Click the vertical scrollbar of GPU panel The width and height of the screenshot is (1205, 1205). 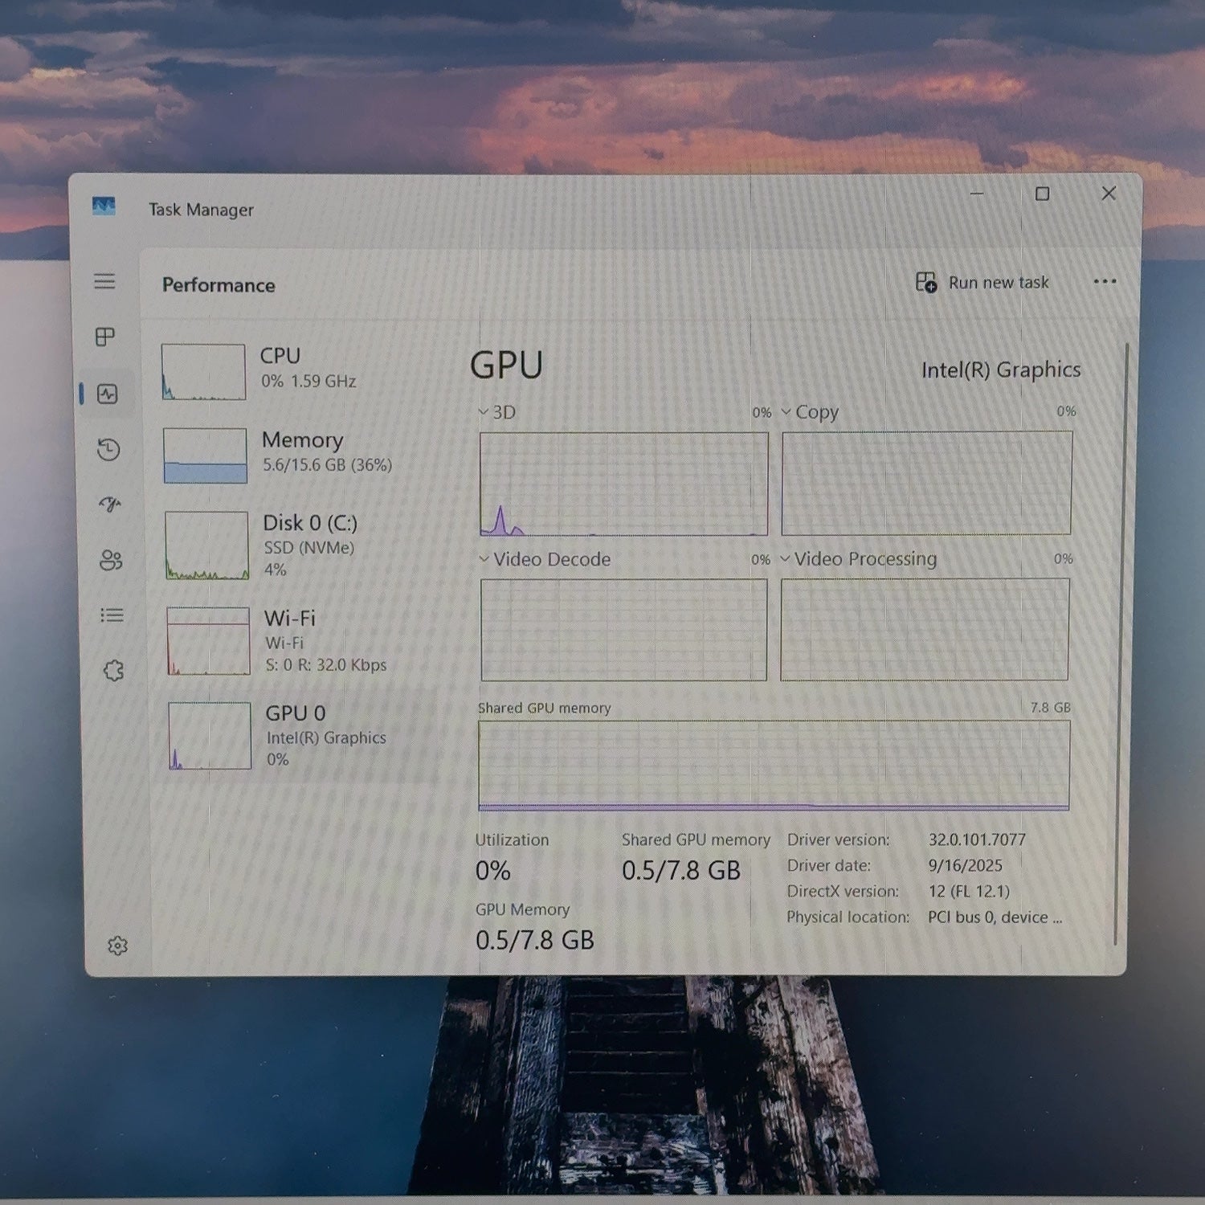click(x=1122, y=644)
